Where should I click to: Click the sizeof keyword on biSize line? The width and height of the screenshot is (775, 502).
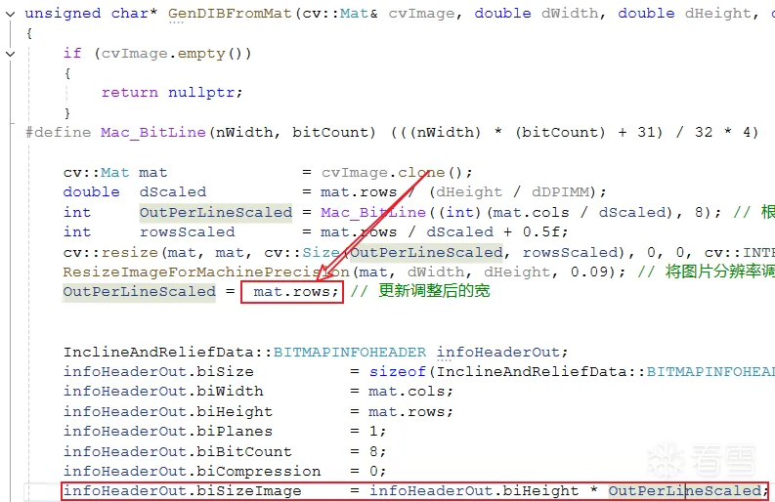coord(398,371)
